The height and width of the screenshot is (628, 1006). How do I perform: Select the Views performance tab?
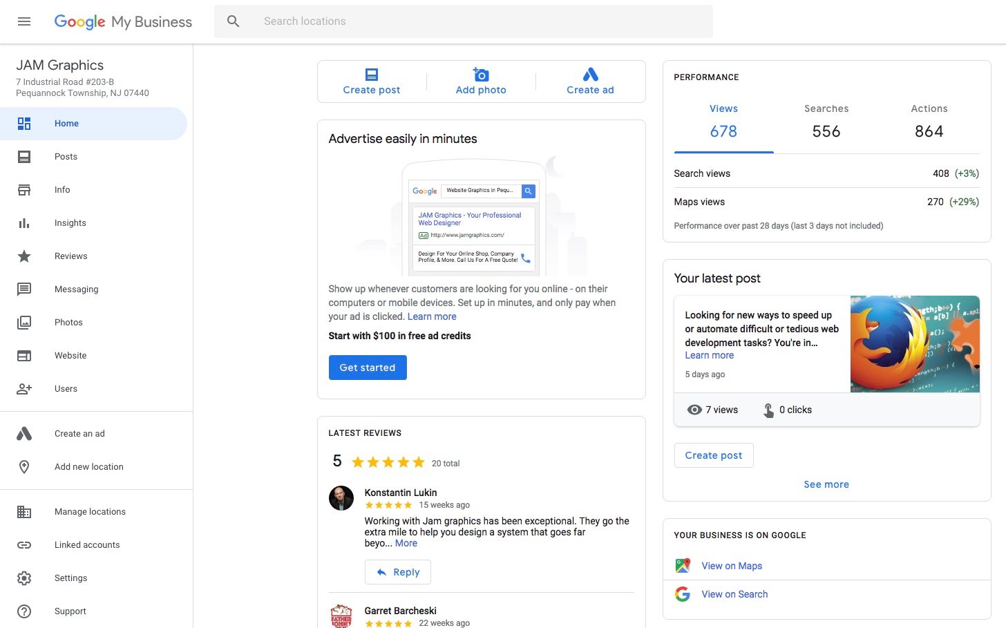pos(723,122)
